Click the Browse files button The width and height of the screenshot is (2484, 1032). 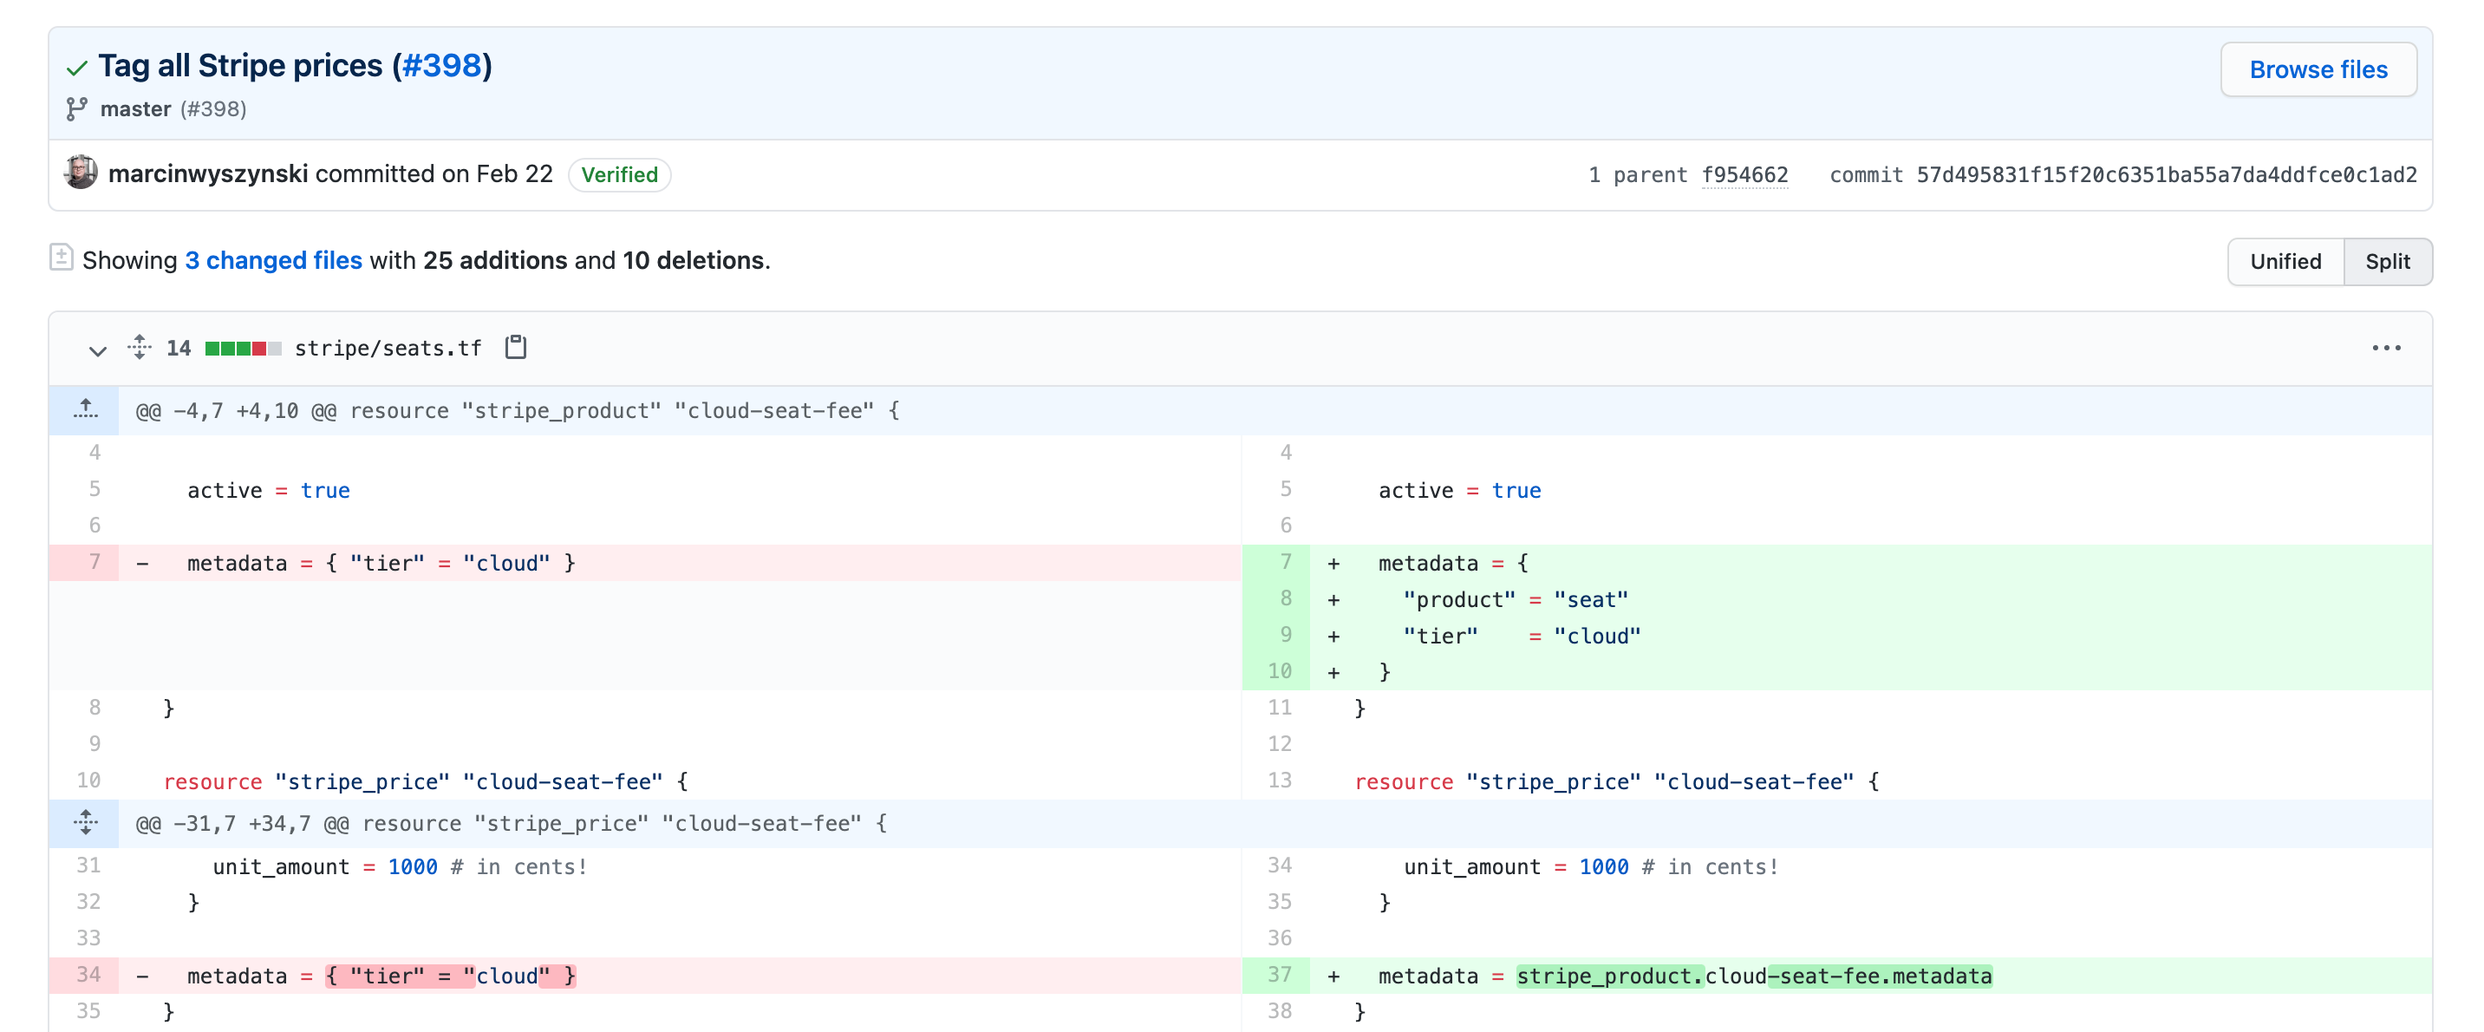[x=2318, y=69]
